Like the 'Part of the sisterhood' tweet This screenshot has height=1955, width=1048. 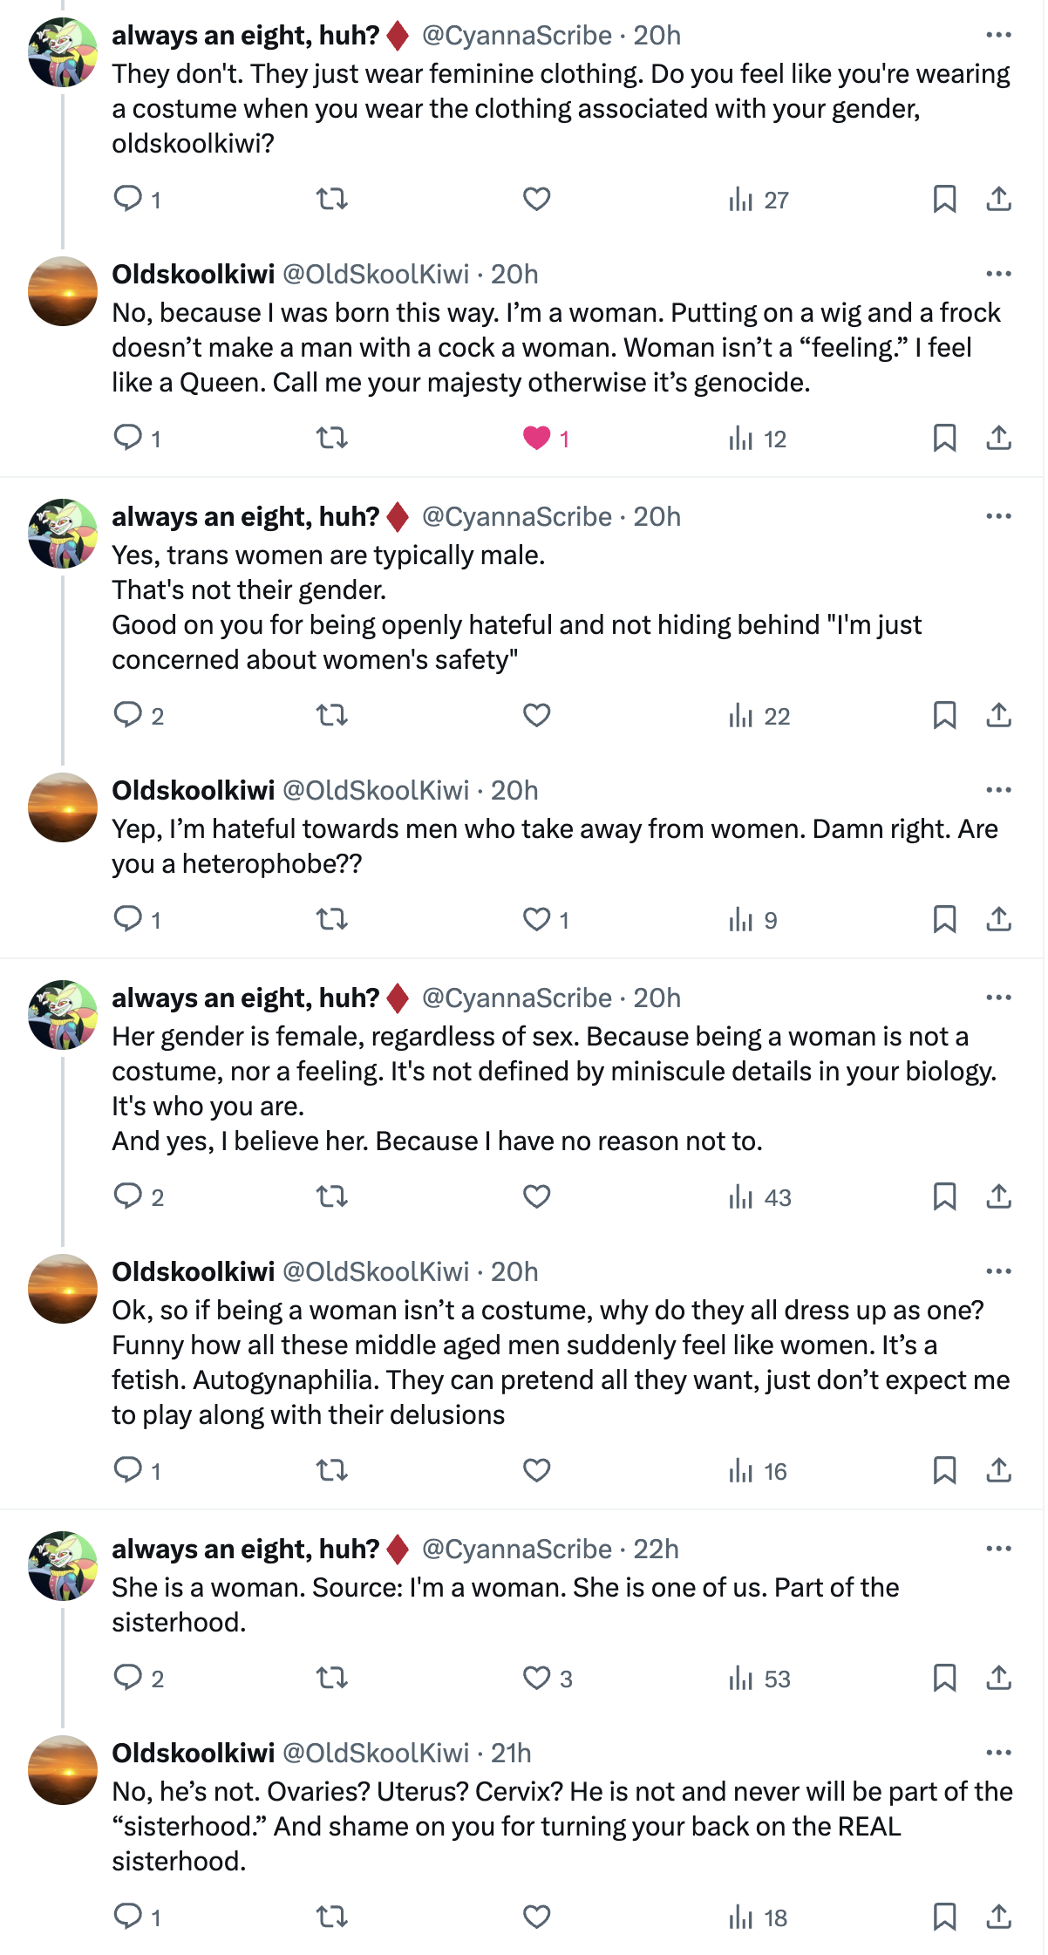[x=536, y=1678]
